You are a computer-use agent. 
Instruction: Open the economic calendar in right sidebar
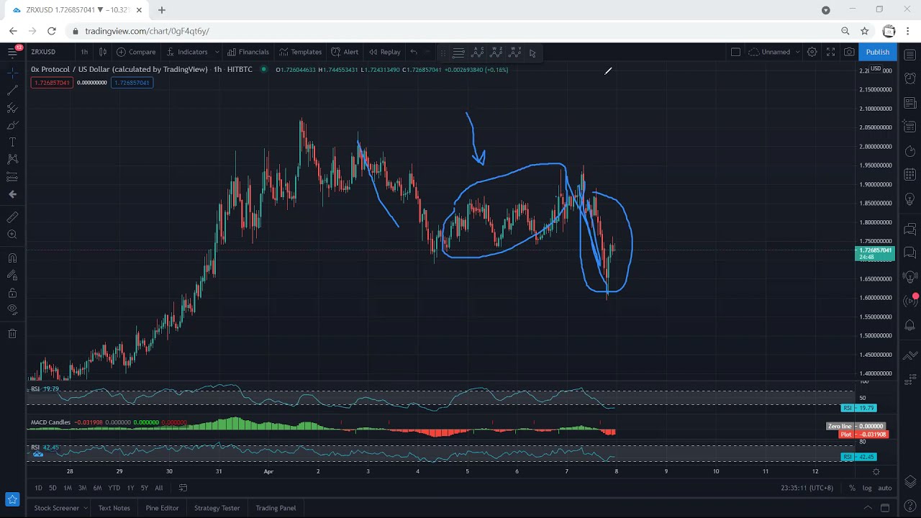(910, 175)
